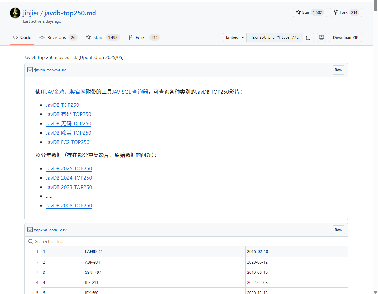Select the embed script URL field
This screenshot has width=378, height=294.
[x=275, y=37]
